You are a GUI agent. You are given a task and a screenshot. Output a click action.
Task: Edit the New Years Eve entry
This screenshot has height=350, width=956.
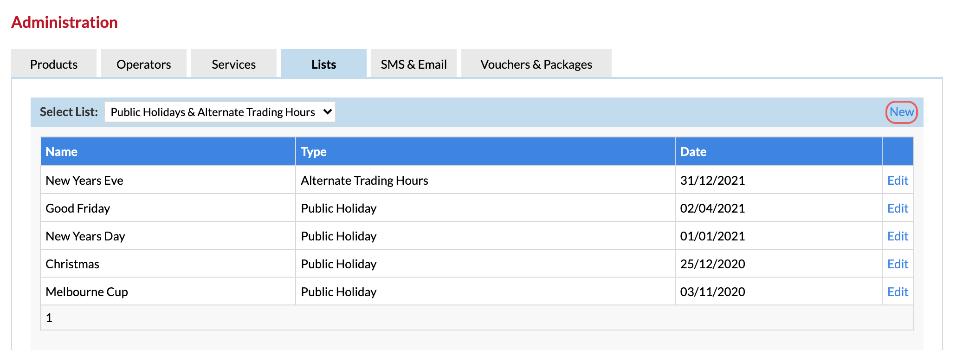898,181
